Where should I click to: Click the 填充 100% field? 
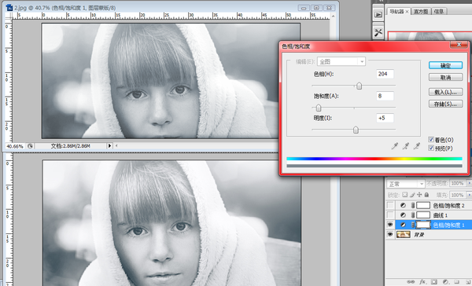pyautogui.click(x=457, y=195)
